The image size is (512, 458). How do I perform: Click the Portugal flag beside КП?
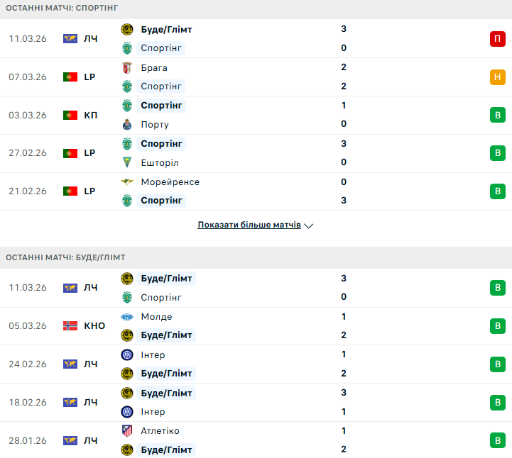70,115
